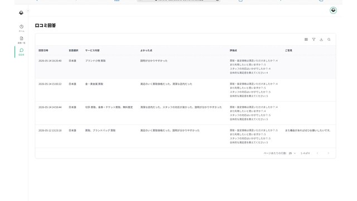Viewport: 357px width, 201px height.
Task: Click the 言語選択 column header
Action: (x=73, y=50)
